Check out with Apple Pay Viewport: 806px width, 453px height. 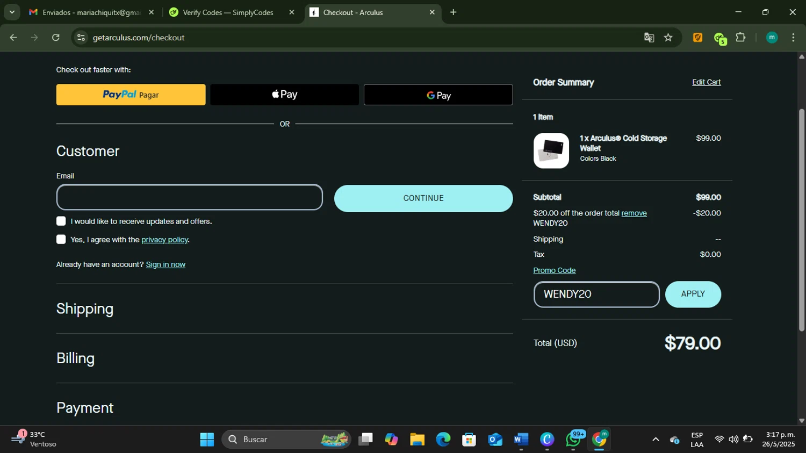pos(284,95)
